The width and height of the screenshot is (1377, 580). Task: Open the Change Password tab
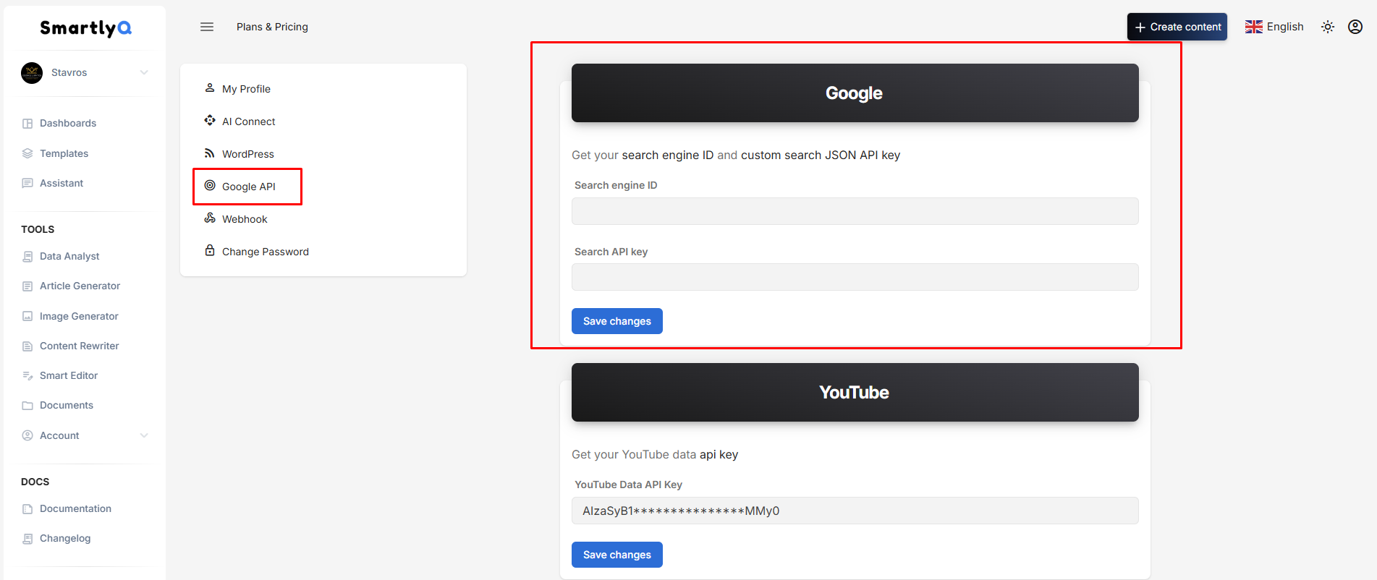[265, 252]
